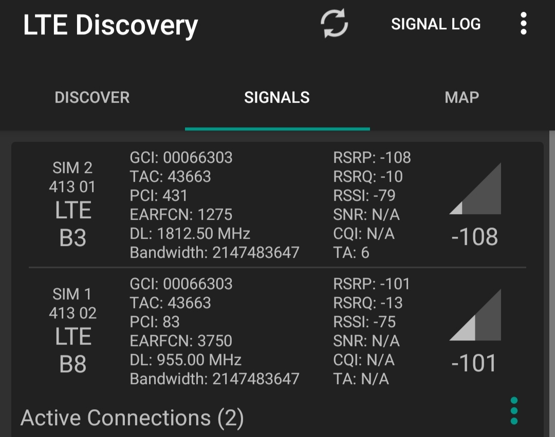Select PCI: 83 value
555x437 pixels.
click(x=155, y=322)
